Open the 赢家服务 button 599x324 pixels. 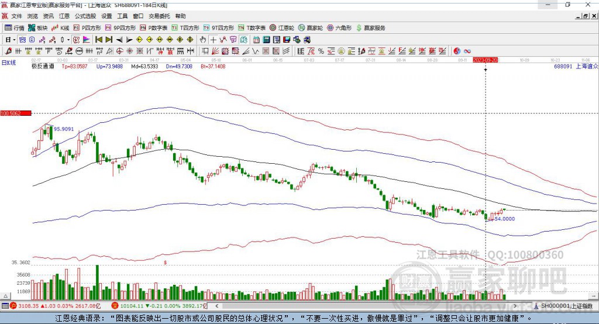[x=370, y=28]
